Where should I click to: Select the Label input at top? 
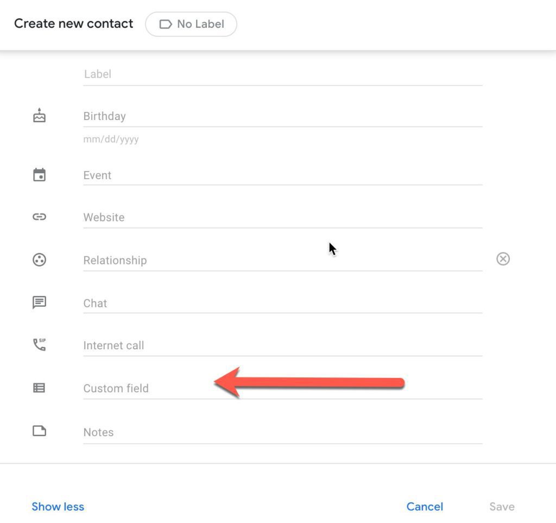point(282,74)
